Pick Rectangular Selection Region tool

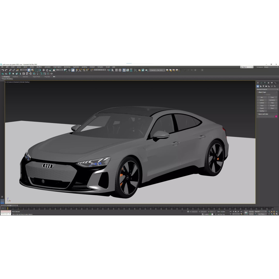36,70
